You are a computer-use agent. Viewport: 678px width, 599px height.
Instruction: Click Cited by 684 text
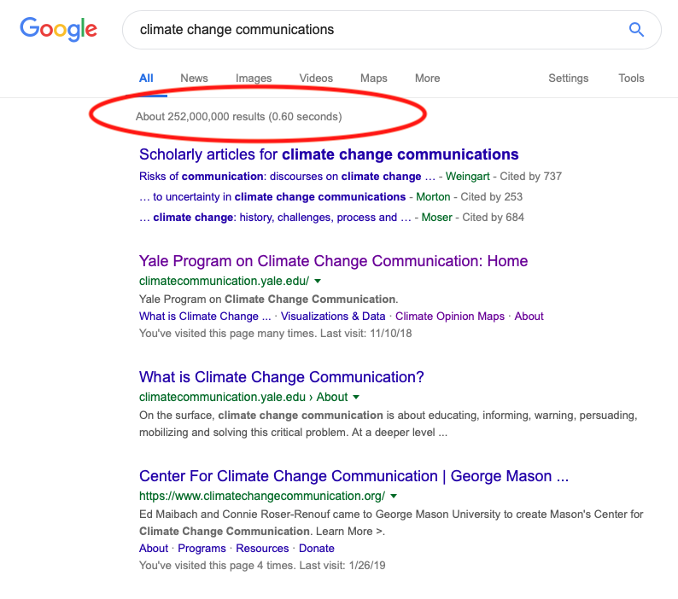tap(493, 217)
